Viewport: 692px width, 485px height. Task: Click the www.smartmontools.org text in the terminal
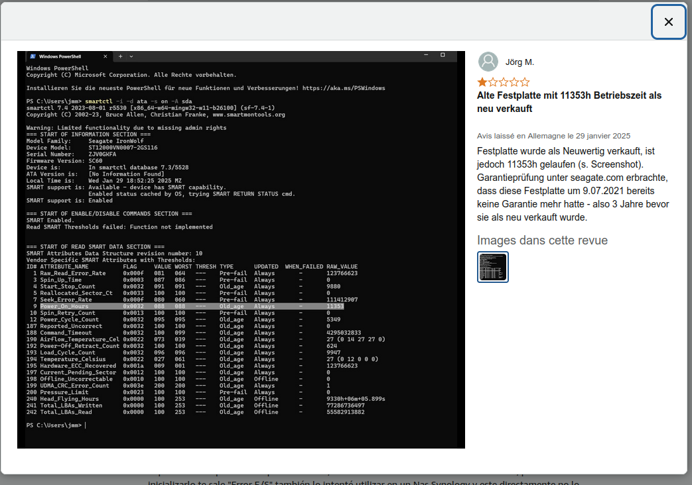click(x=249, y=115)
